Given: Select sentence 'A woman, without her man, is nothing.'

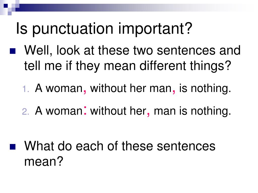Looking at the screenshot, I should pyautogui.click(x=133, y=88).
